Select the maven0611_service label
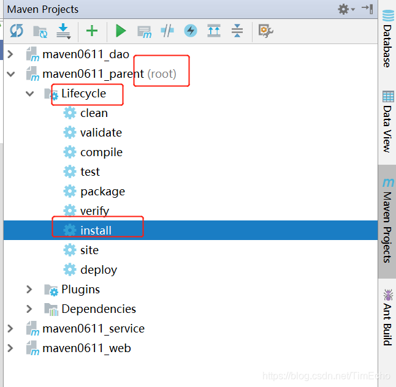The width and height of the screenshot is (396, 387). pyautogui.click(x=93, y=329)
